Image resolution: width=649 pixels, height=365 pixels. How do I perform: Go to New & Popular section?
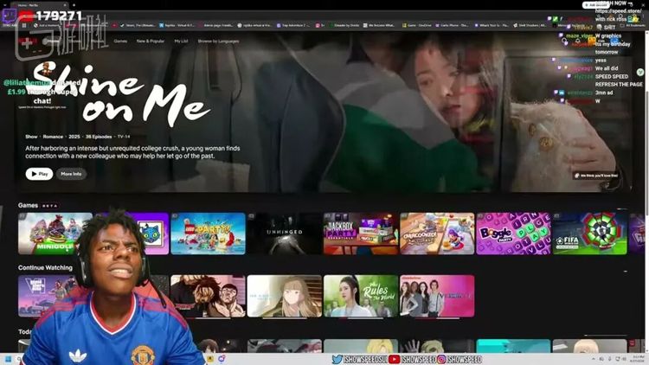click(x=151, y=41)
